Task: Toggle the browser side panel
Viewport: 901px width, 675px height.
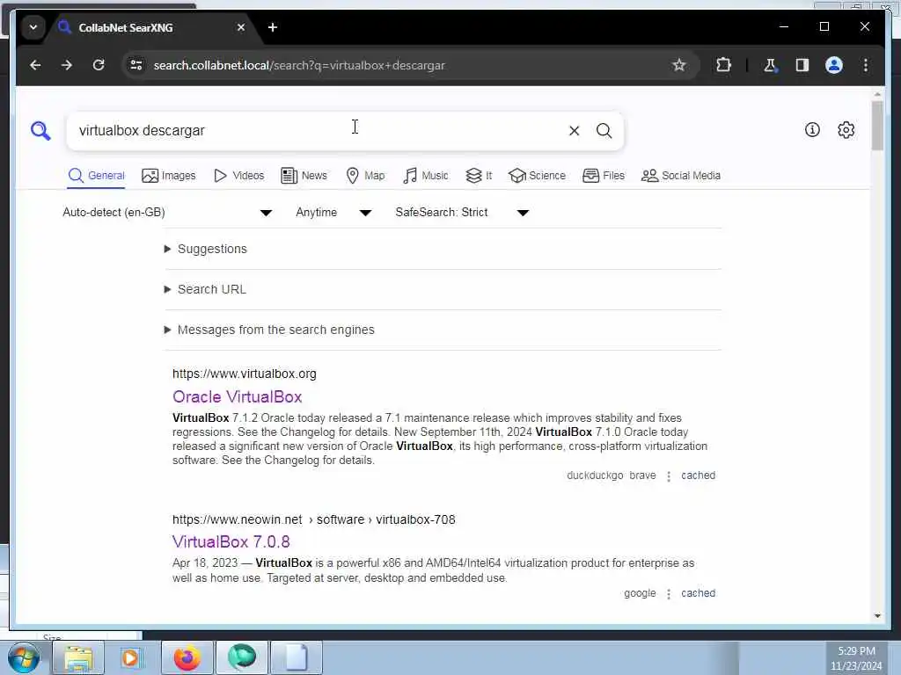Action: pos(802,65)
